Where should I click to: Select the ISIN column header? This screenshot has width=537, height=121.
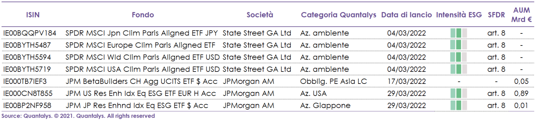[33, 15]
